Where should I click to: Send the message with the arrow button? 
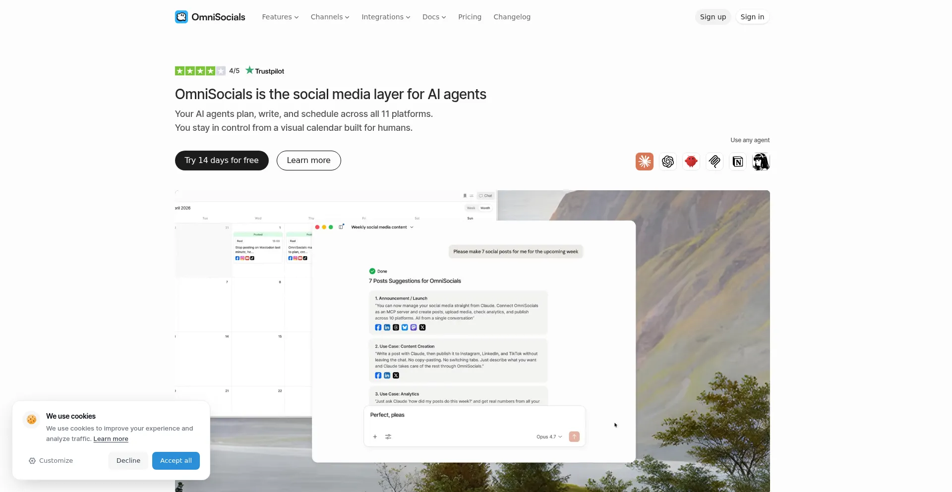tap(574, 437)
